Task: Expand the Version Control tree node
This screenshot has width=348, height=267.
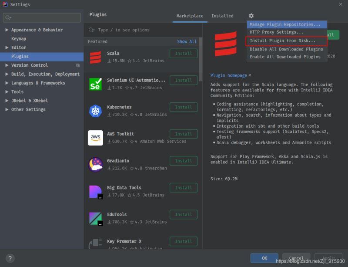Action: (7, 65)
